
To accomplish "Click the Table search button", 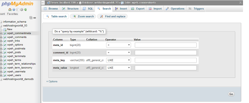I will (56, 16).
